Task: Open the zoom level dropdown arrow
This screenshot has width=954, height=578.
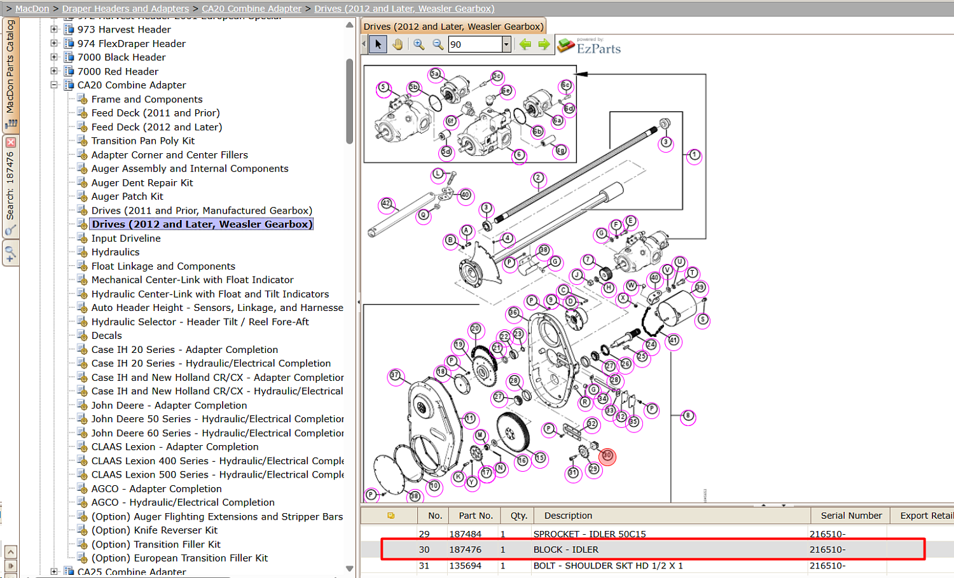Action: pos(506,44)
